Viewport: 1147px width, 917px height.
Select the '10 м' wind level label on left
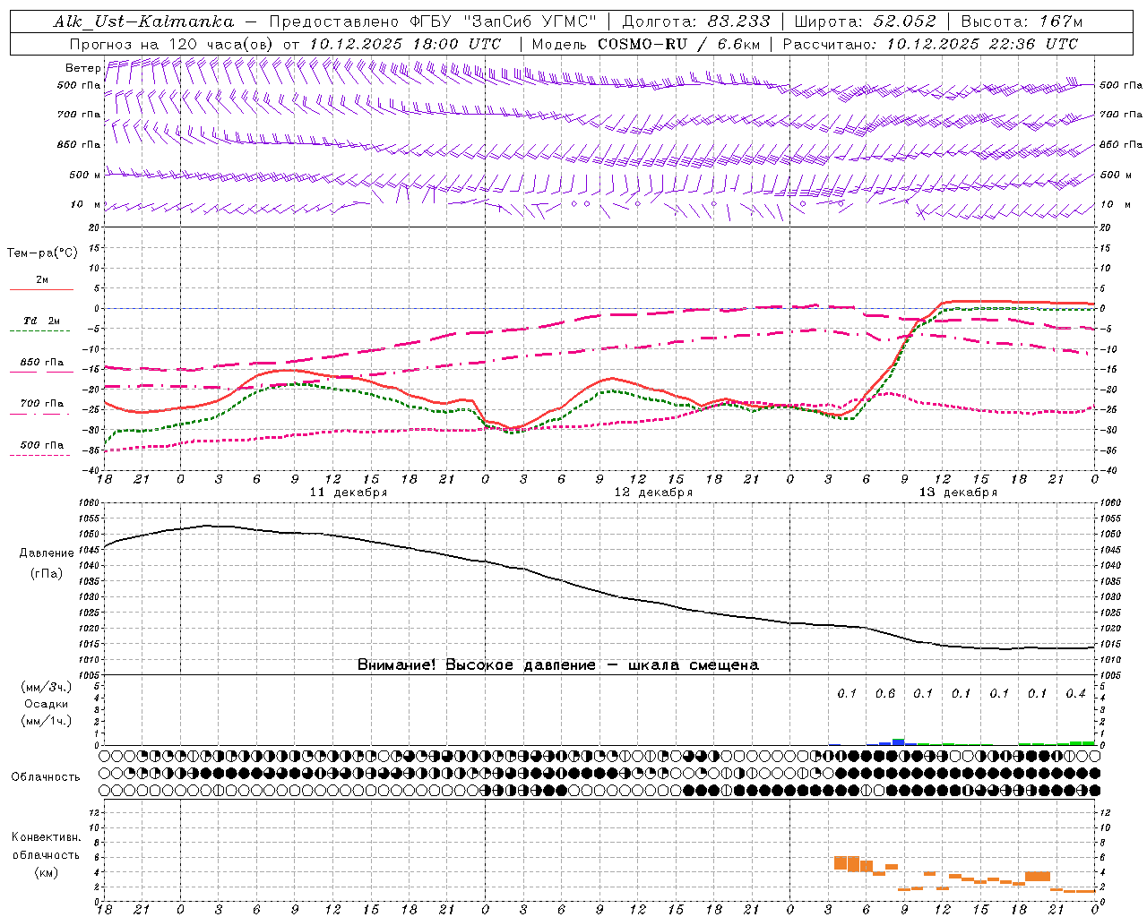point(86,205)
